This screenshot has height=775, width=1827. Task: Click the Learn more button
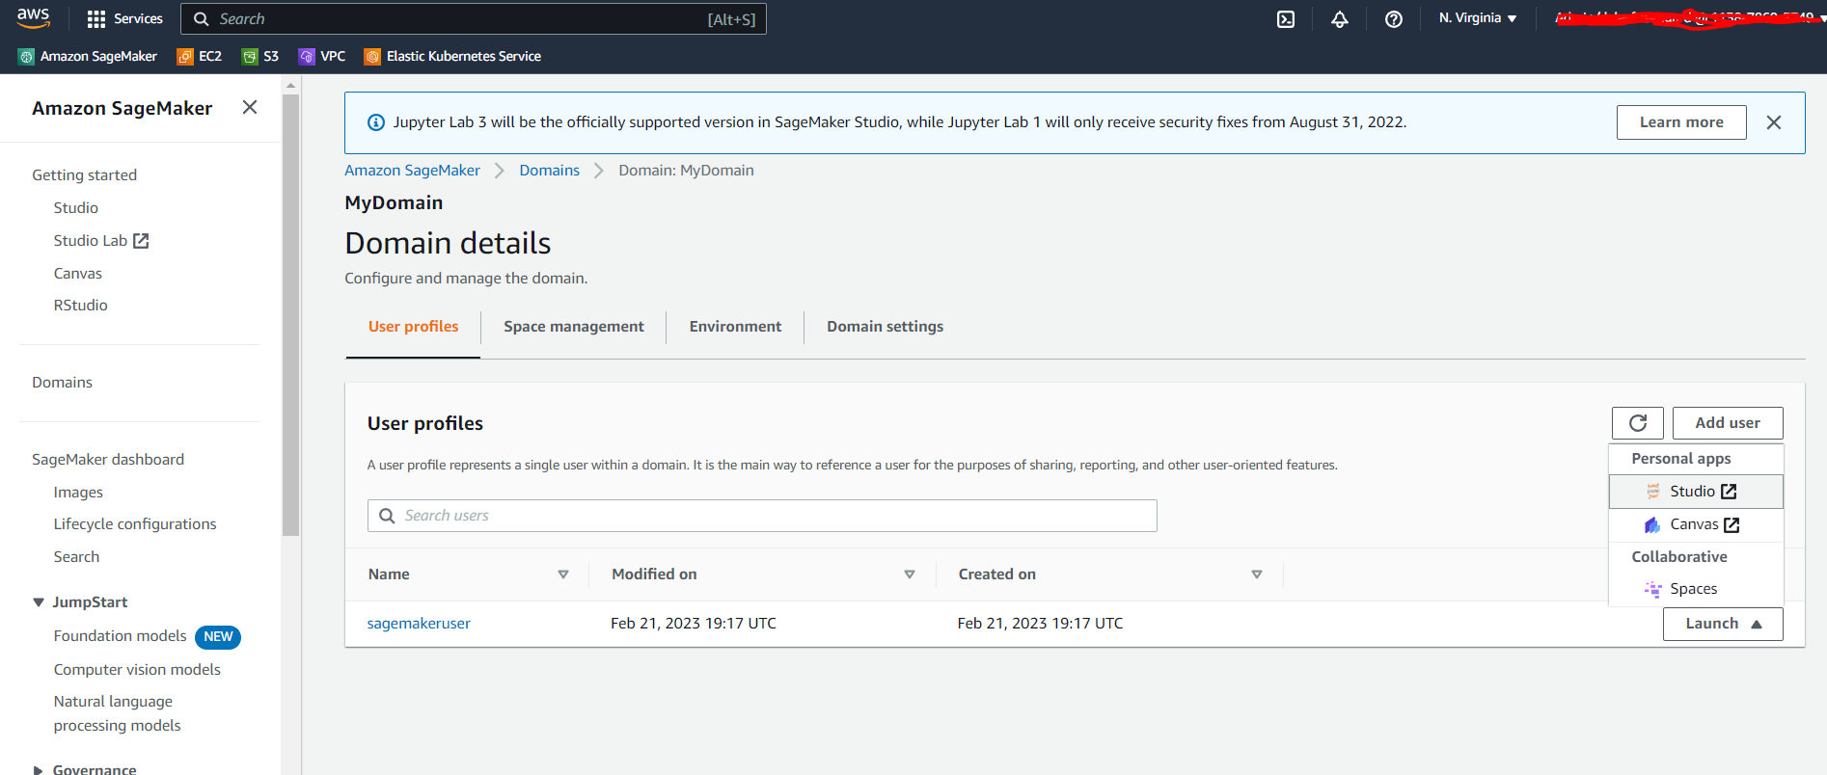coord(1681,122)
